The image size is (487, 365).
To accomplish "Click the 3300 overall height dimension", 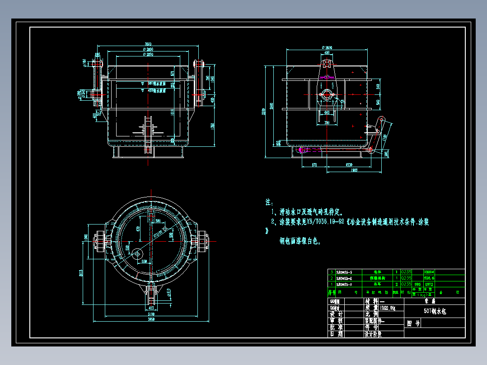I will [x=264, y=112].
